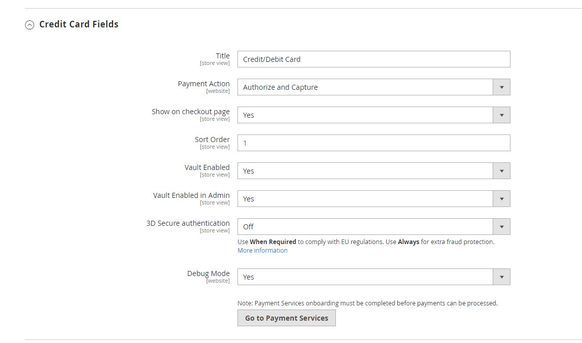
Task: Click the Vault Enabled in Admin arrow
Action: point(501,199)
